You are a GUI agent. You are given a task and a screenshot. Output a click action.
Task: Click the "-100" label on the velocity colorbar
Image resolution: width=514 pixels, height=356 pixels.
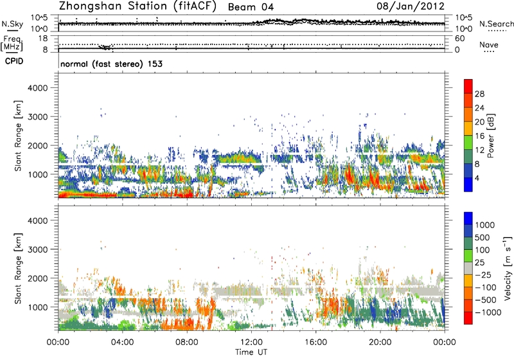pyautogui.click(x=485, y=287)
